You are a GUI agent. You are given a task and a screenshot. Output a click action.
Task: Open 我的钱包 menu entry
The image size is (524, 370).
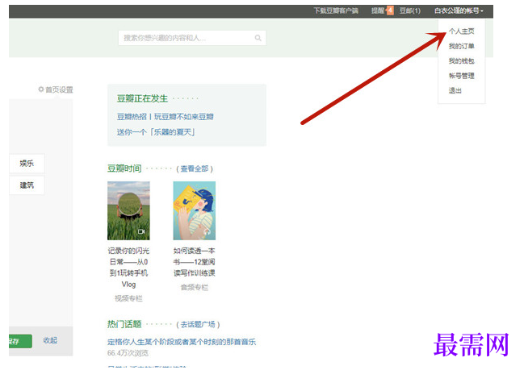click(x=461, y=60)
